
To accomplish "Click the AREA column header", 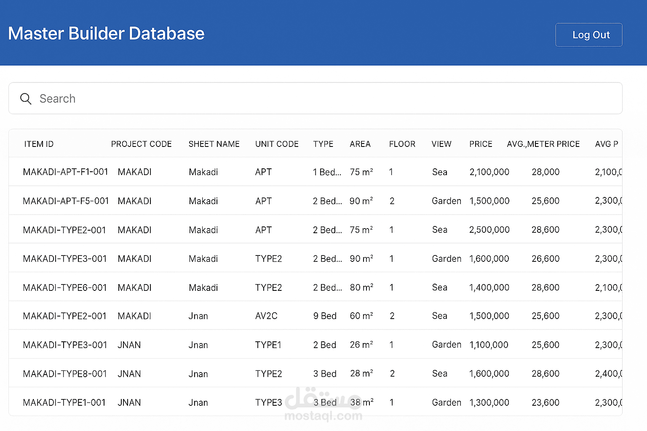I will point(360,144).
